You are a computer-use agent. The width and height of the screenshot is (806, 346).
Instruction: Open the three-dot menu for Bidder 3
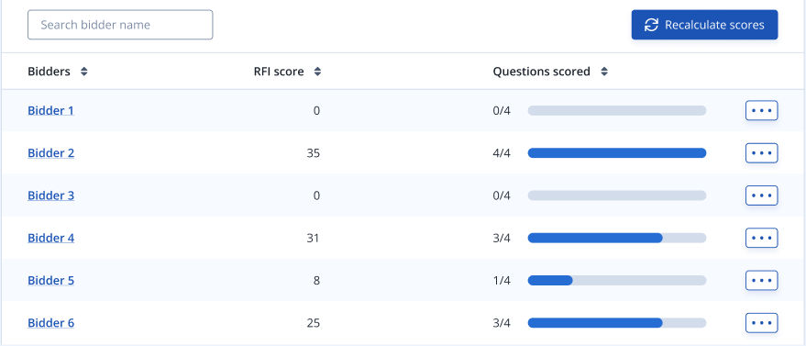tap(761, 195)
